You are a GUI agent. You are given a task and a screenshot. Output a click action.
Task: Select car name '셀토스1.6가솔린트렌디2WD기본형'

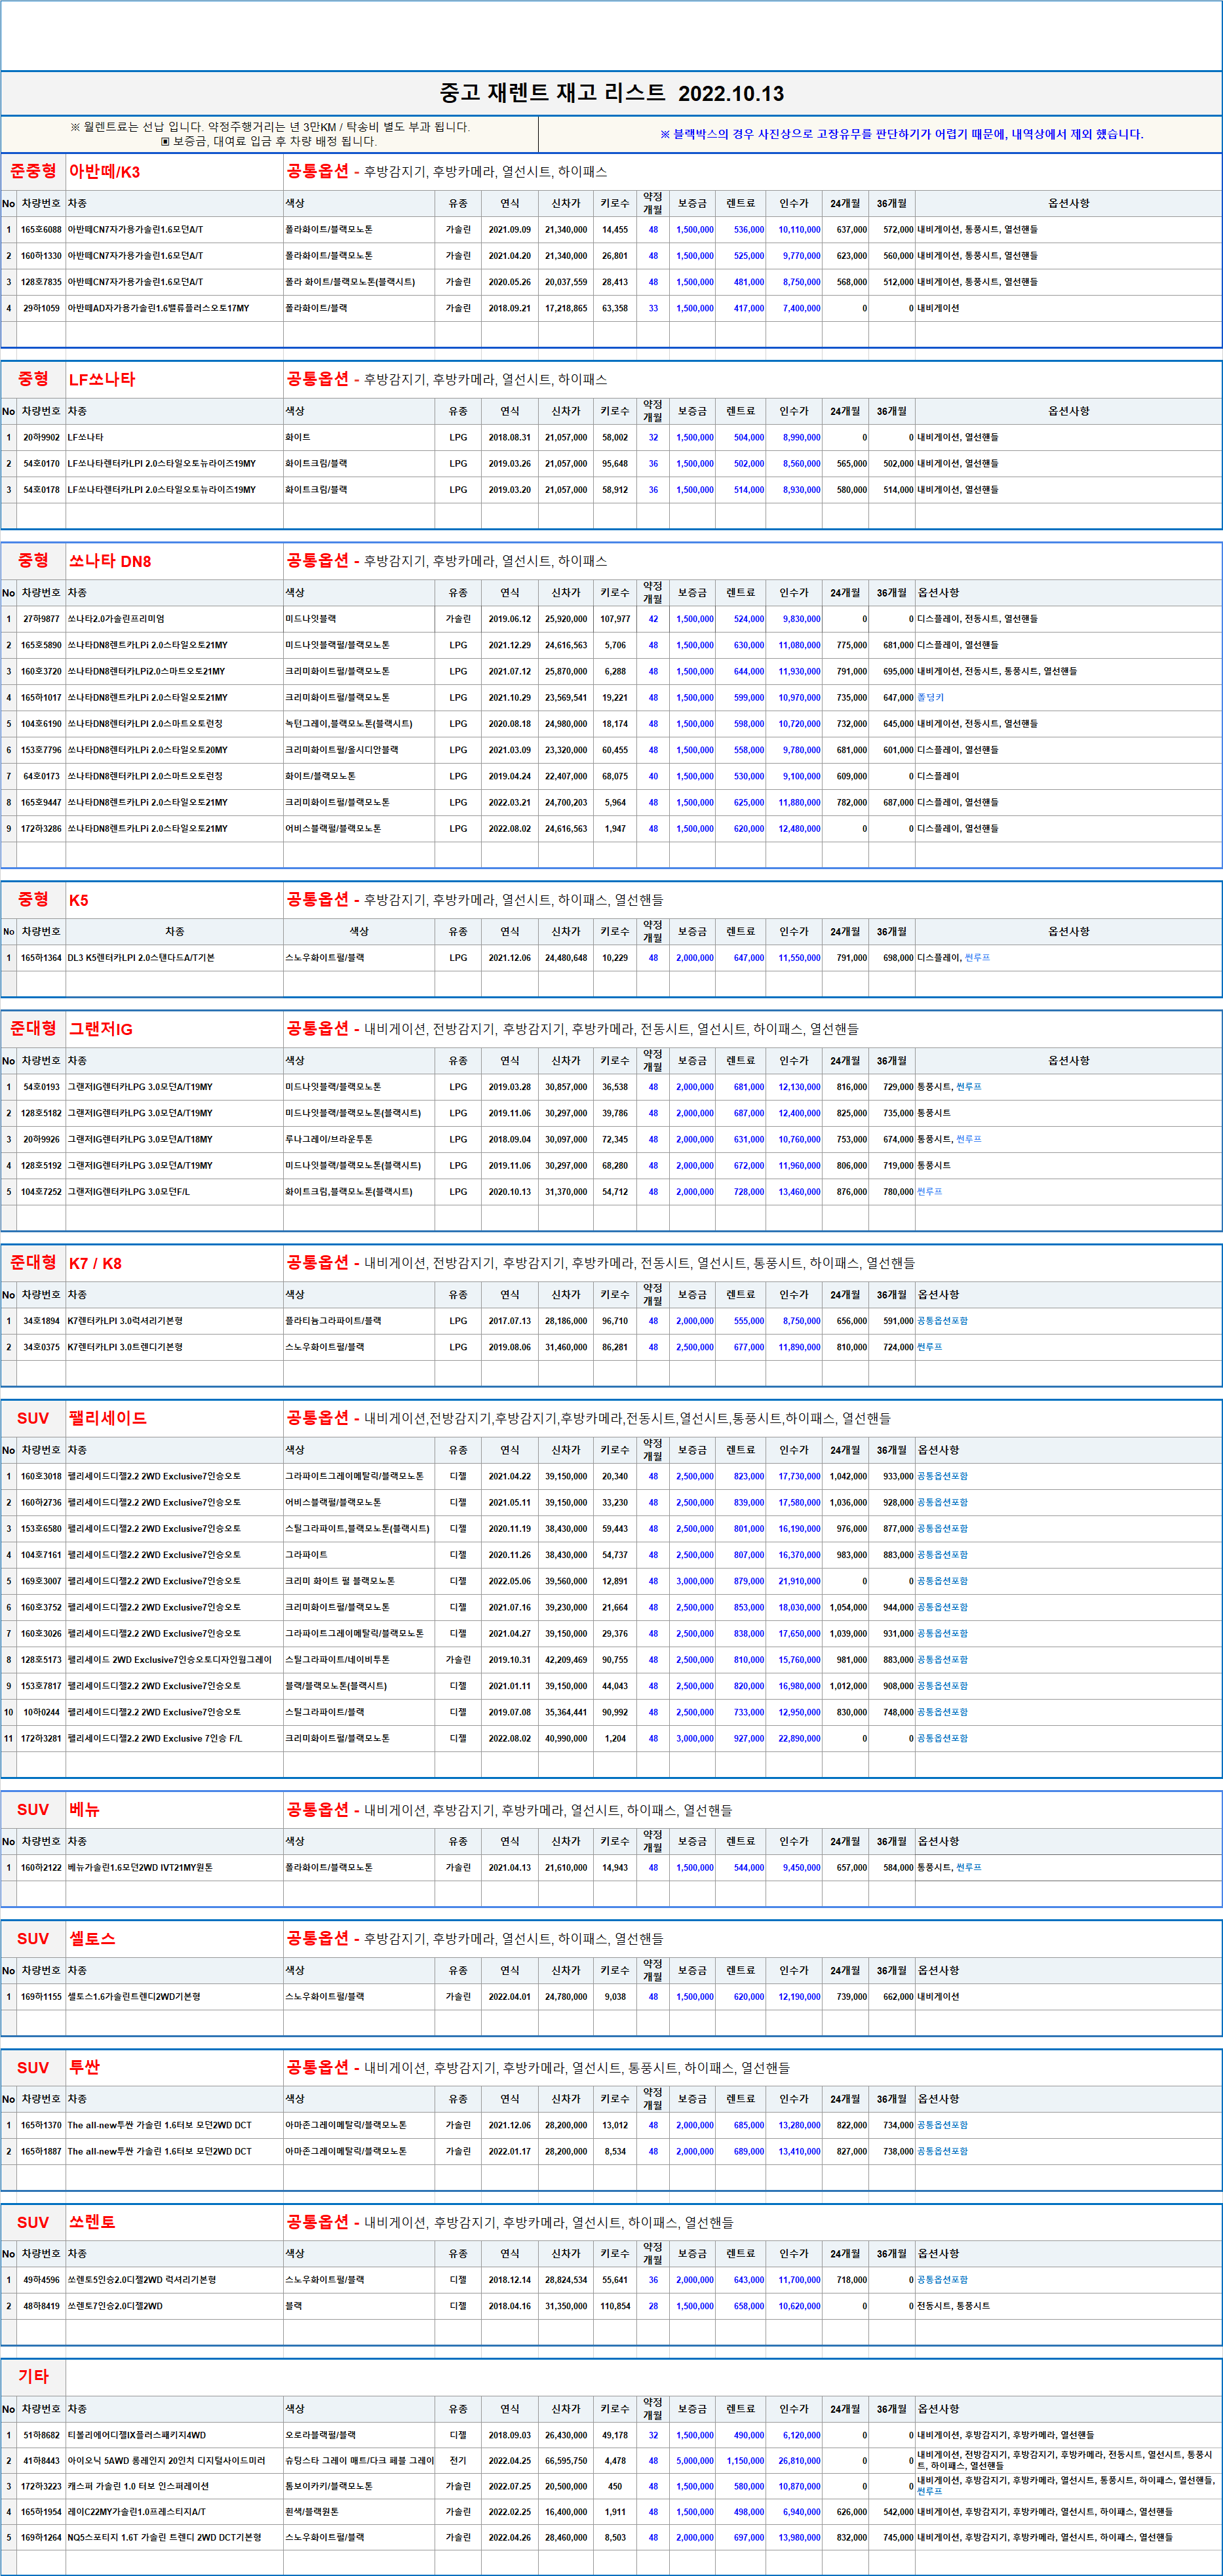point(134,1997)
